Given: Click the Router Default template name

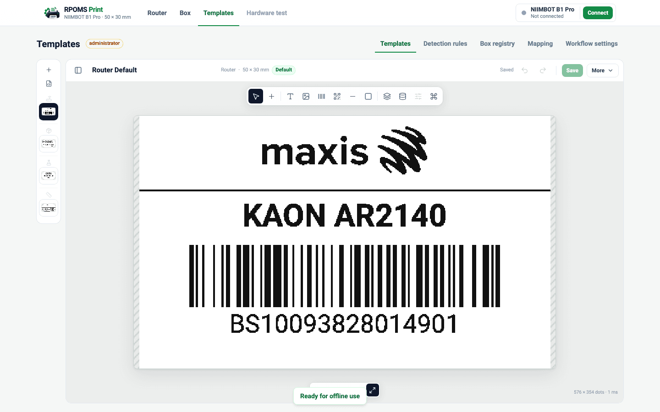Looking at the screenshot, I should pos(115,70).
